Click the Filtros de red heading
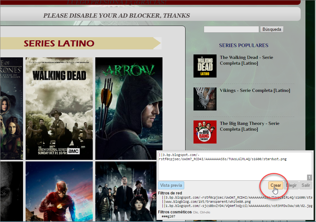The height and width of the screenshot is (222, 316). coord(170,193)
